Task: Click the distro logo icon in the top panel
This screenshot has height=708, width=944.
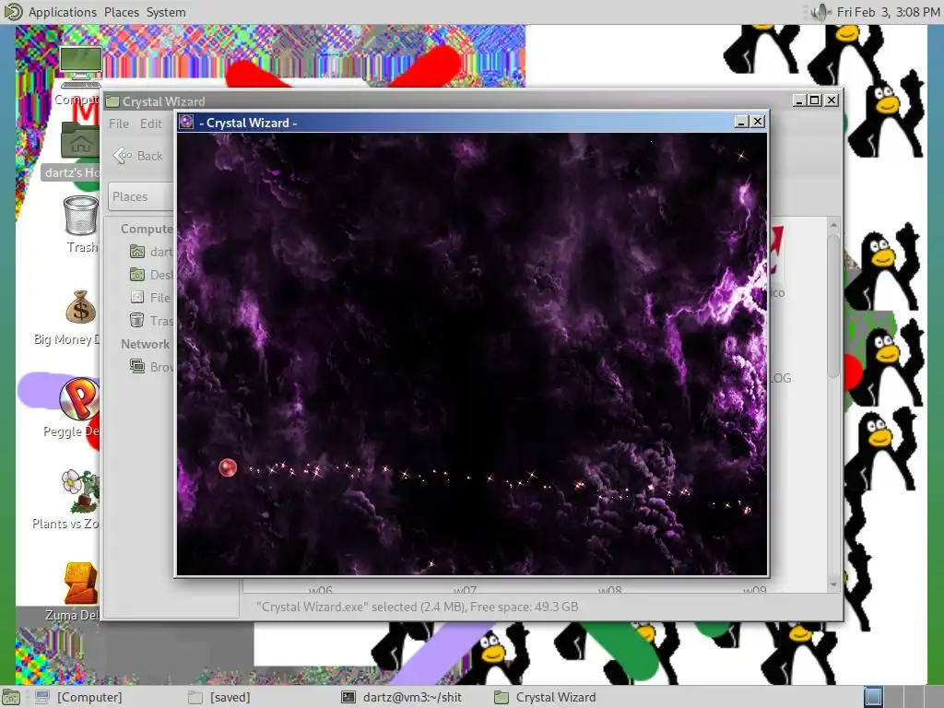Action: 12,11
